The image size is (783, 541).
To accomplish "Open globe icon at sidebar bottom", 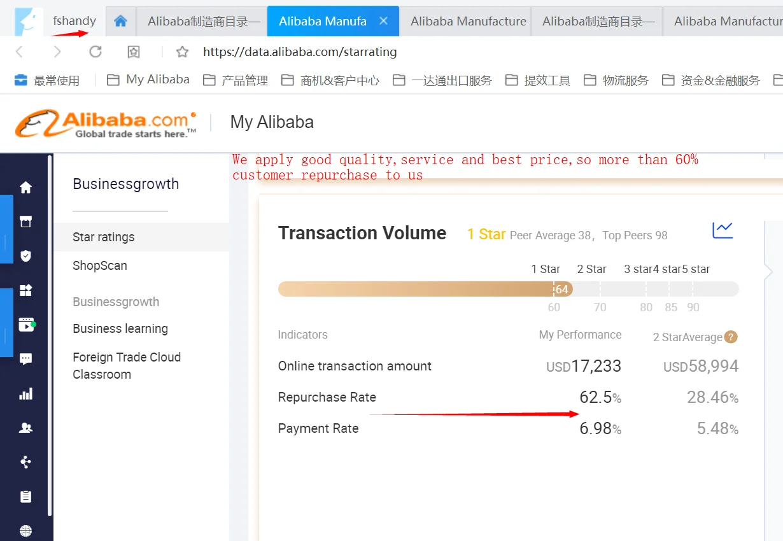I will 25,531.
